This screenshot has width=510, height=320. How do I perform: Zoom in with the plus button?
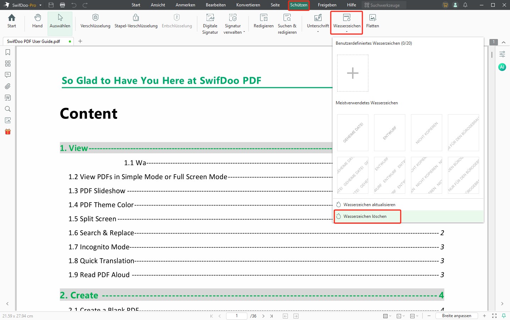pyautogui.click(x=484, y=316)
